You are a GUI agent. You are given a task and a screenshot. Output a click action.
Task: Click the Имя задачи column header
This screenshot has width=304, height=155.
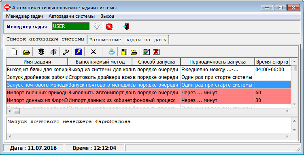pyautogui.click(x=37, y=62)
